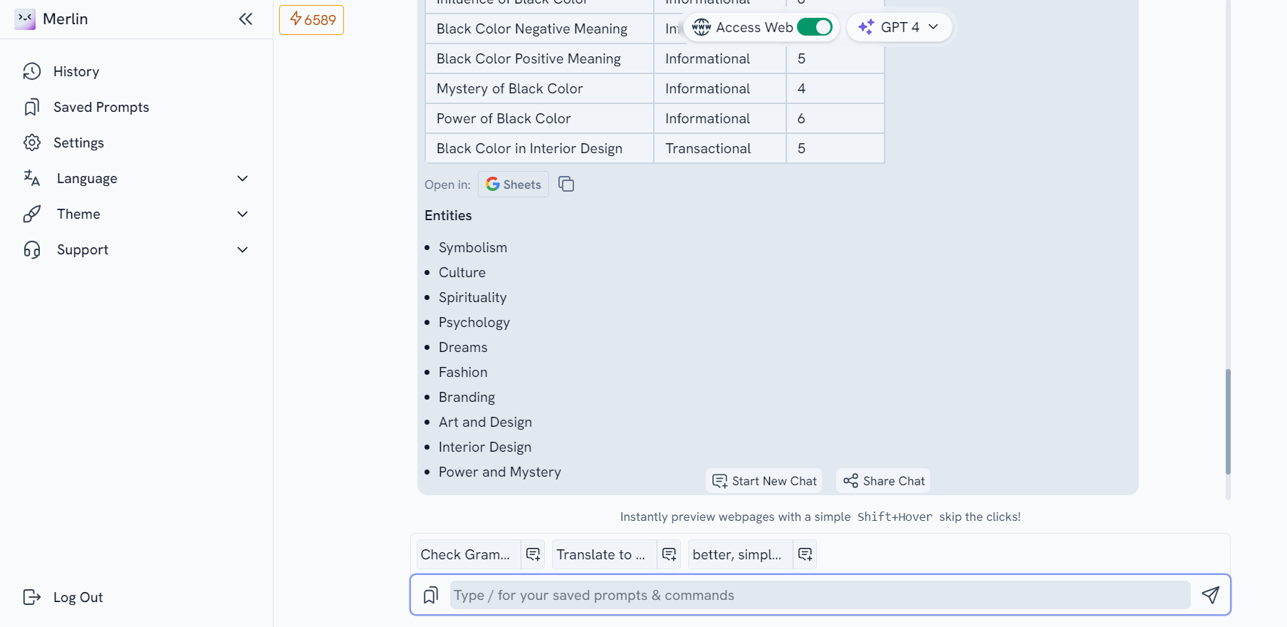1287x627 pixels.
Task: Click the Merlin logo icon
Action: point(25,19)
